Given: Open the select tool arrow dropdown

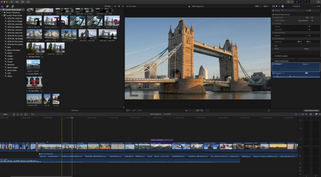Looking at the screenshot, I should point(33,114).
